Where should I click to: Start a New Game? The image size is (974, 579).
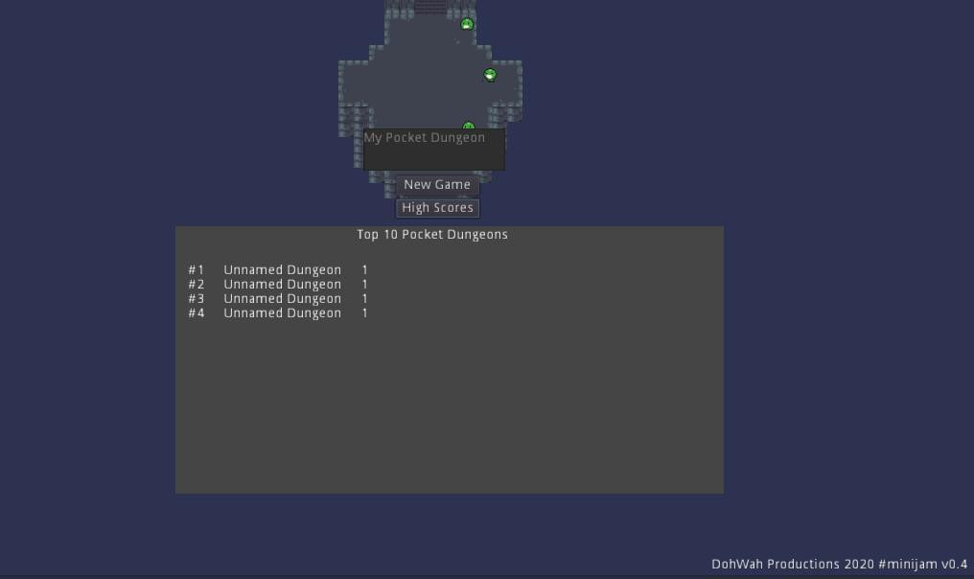tap(437, 184)
